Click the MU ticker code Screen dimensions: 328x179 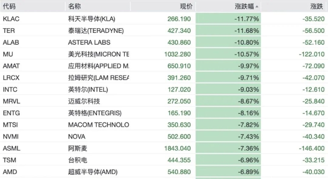point(8,54)
